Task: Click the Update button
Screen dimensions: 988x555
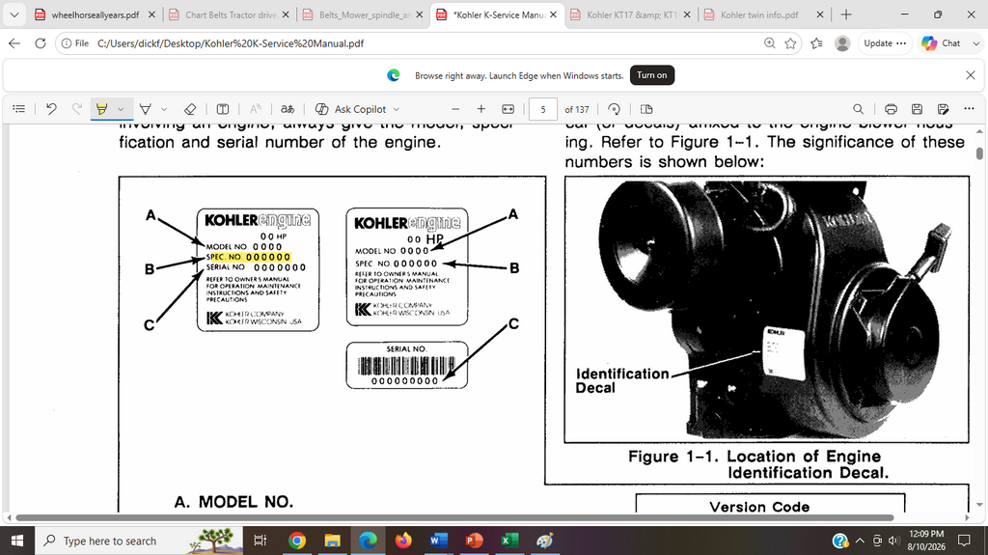Action: click(885, 42)
